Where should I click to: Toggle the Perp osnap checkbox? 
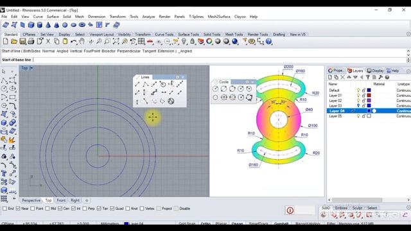click(x=85, y=209)
